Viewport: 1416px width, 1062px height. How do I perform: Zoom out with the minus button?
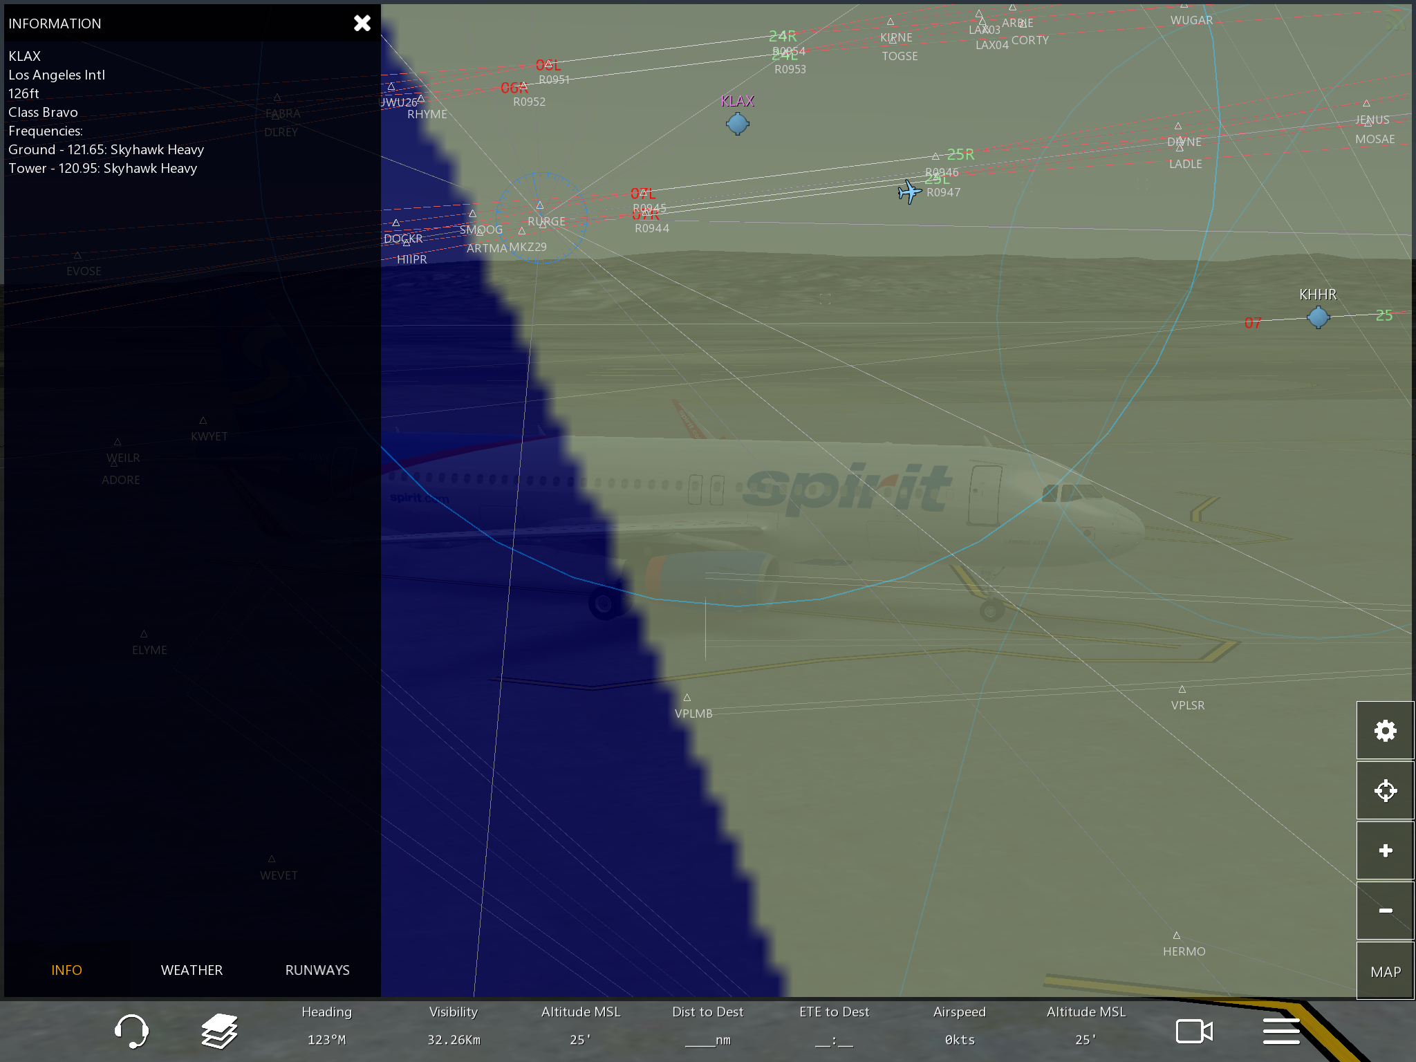(1385, 911)
